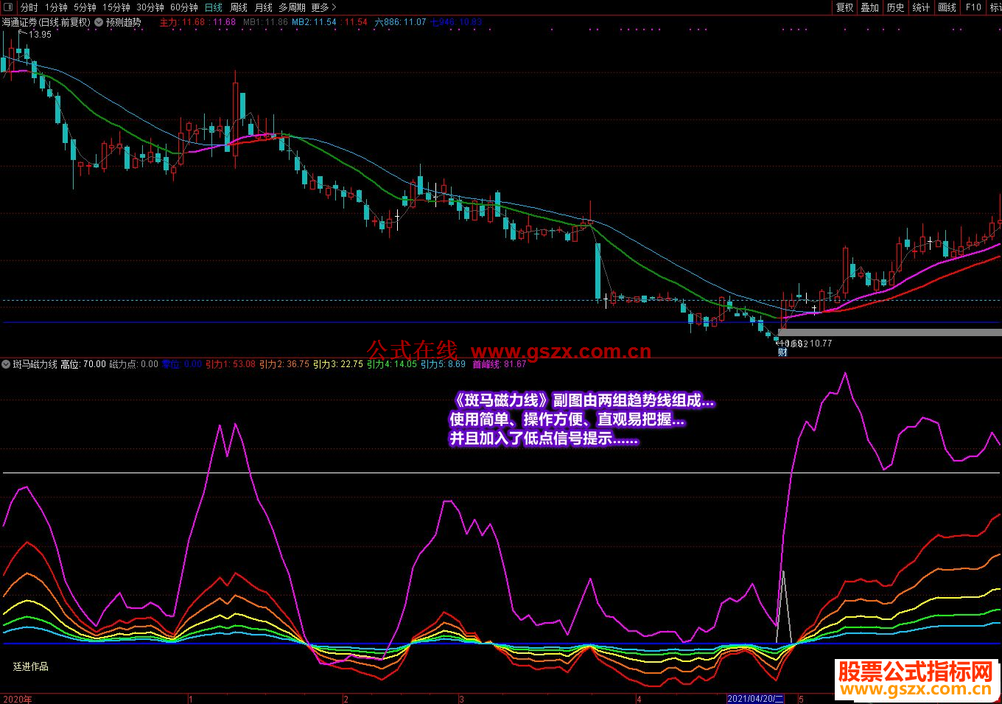Click the MB2: 11.54 indicator value
This screenshot has width=1002, height=704.
[x=315, y=22]
